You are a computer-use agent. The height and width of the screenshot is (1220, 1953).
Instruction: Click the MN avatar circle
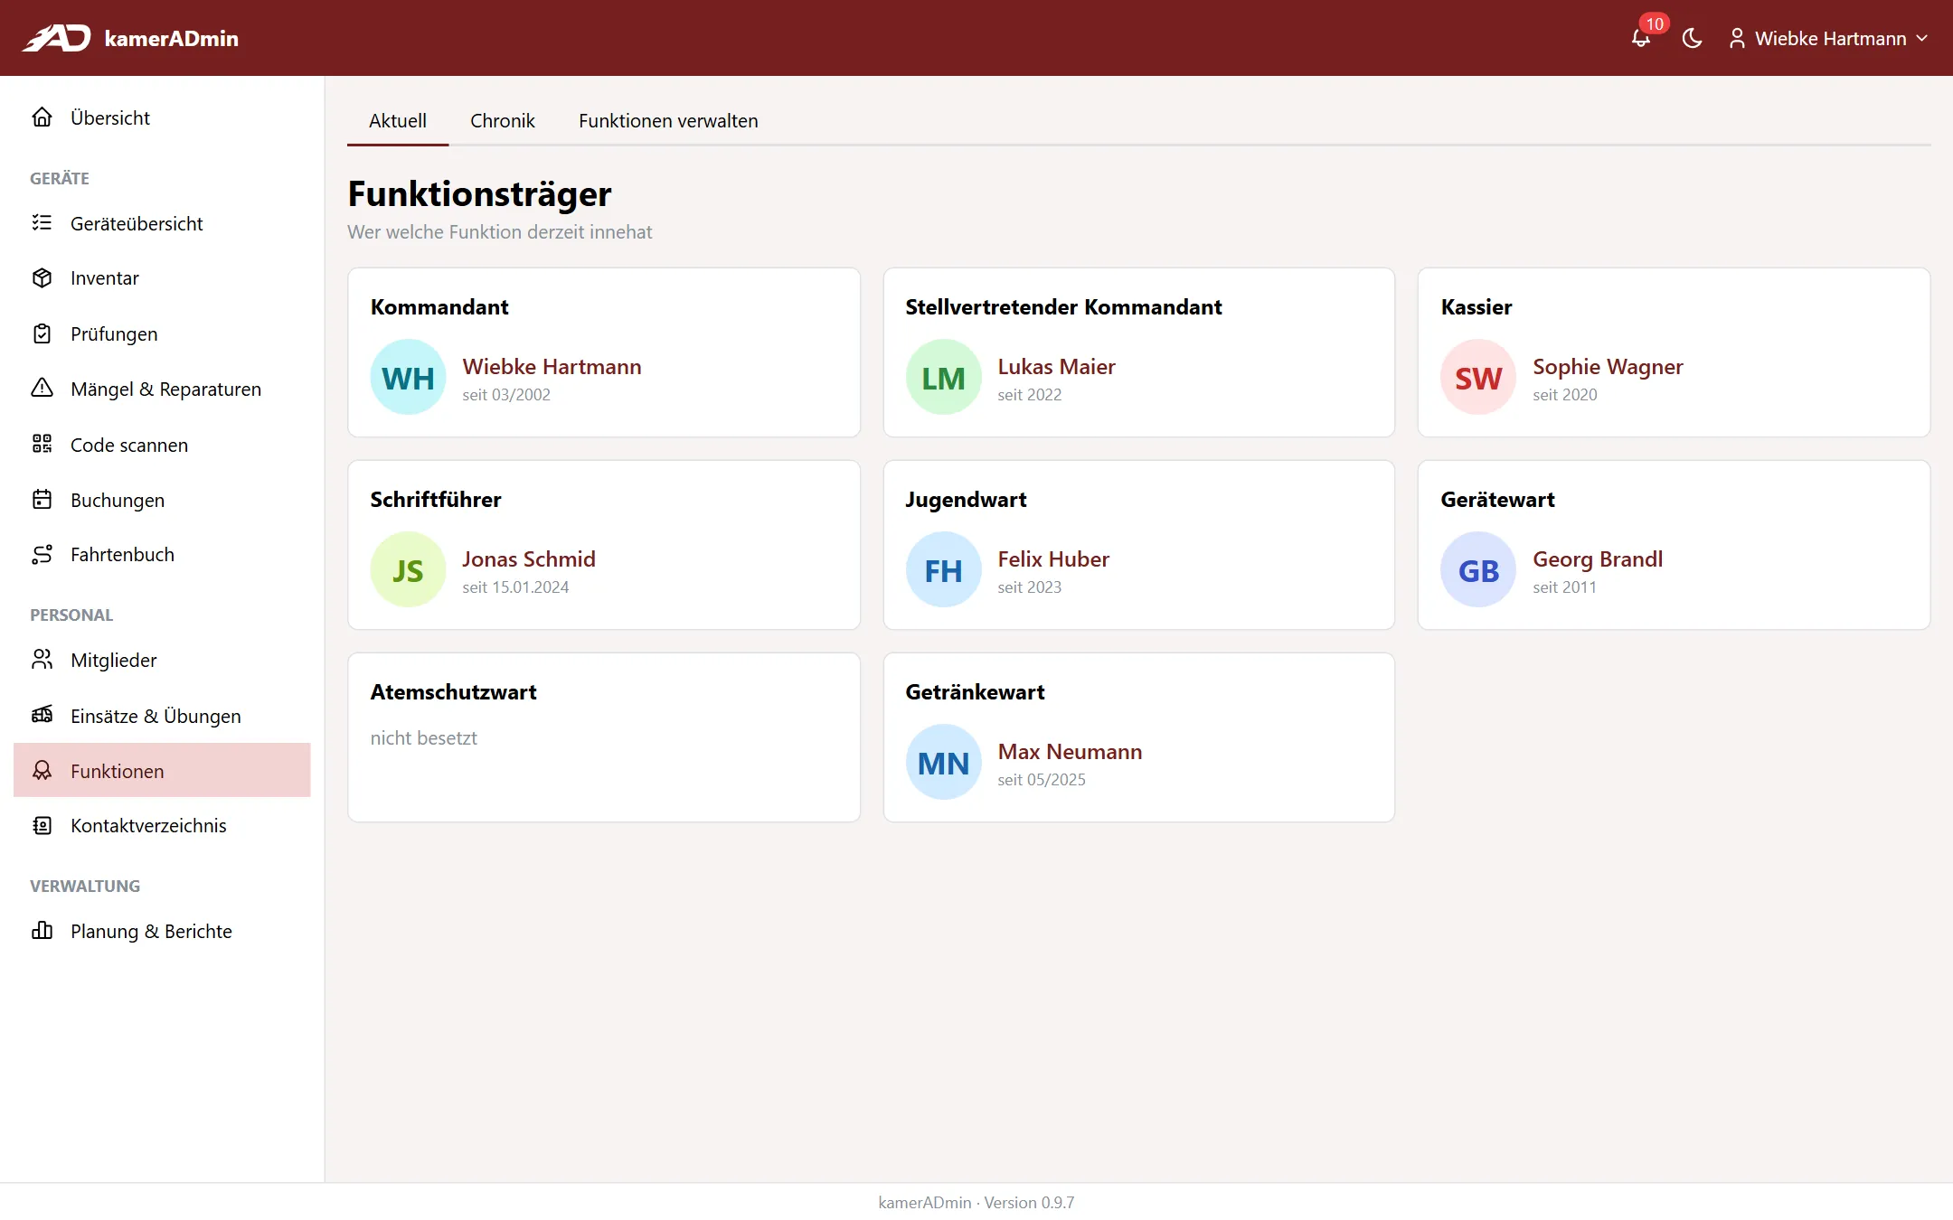pos(943,762)
